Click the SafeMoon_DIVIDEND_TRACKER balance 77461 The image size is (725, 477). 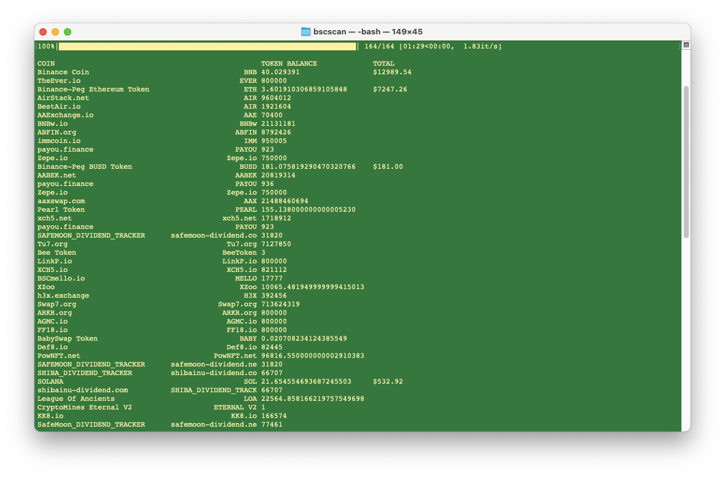272,425
